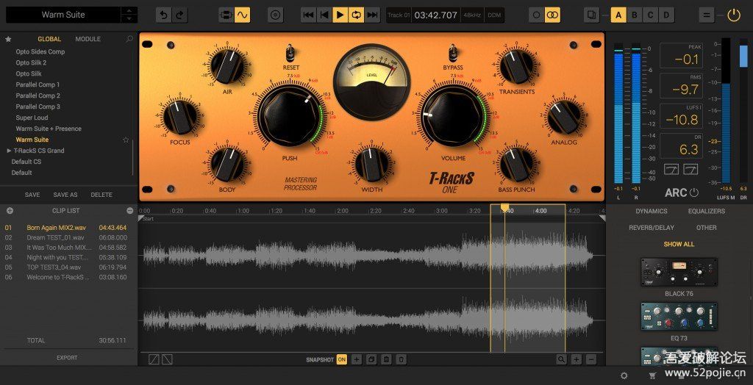Toggle loop playback
The image size is (753, 385).
tap(356, 15)
